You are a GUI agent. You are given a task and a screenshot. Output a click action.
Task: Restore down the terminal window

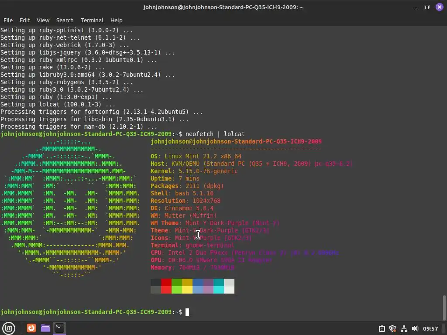click(427, 7)
